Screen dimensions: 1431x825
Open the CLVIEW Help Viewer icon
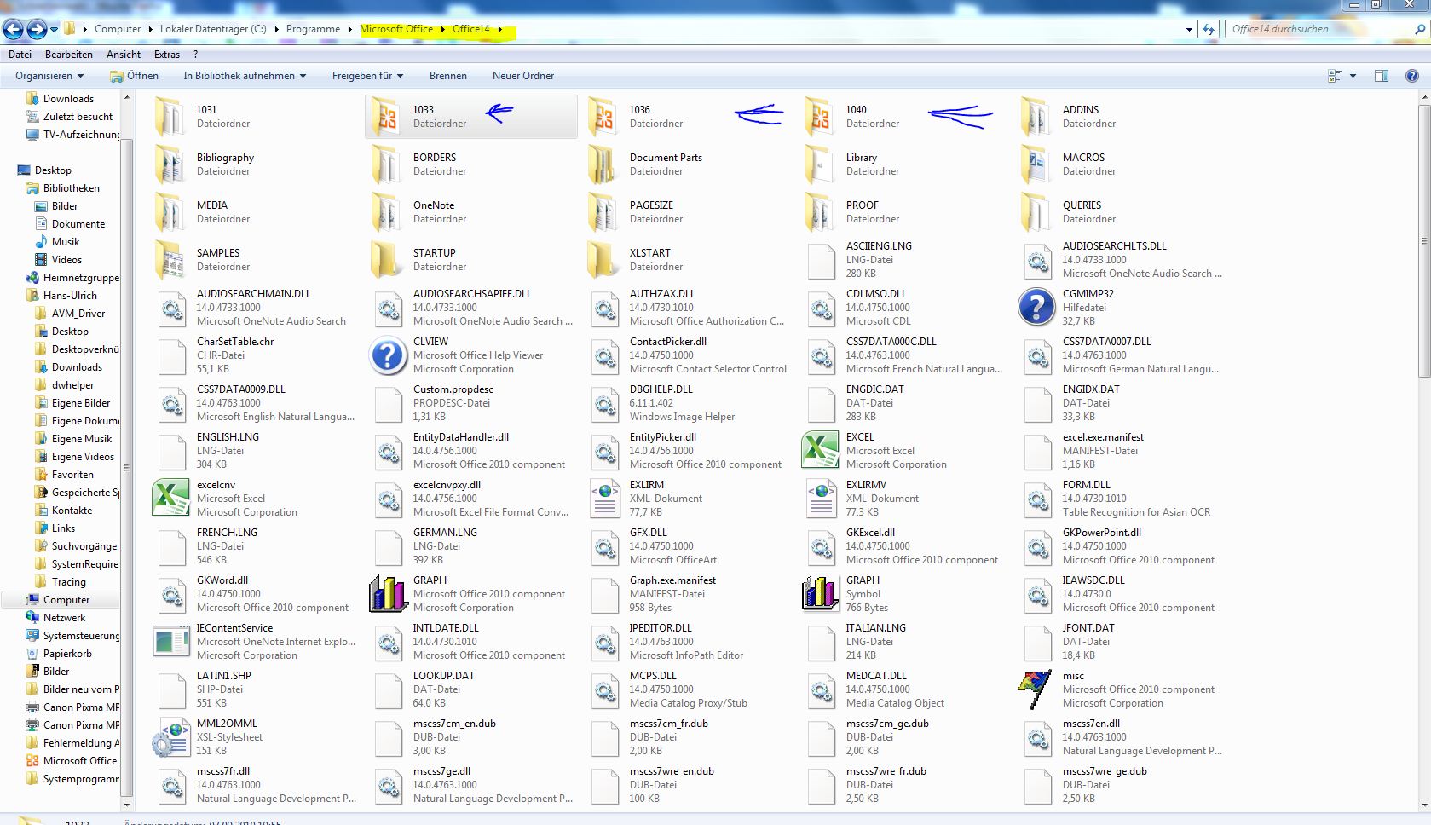tap(388, 355)
